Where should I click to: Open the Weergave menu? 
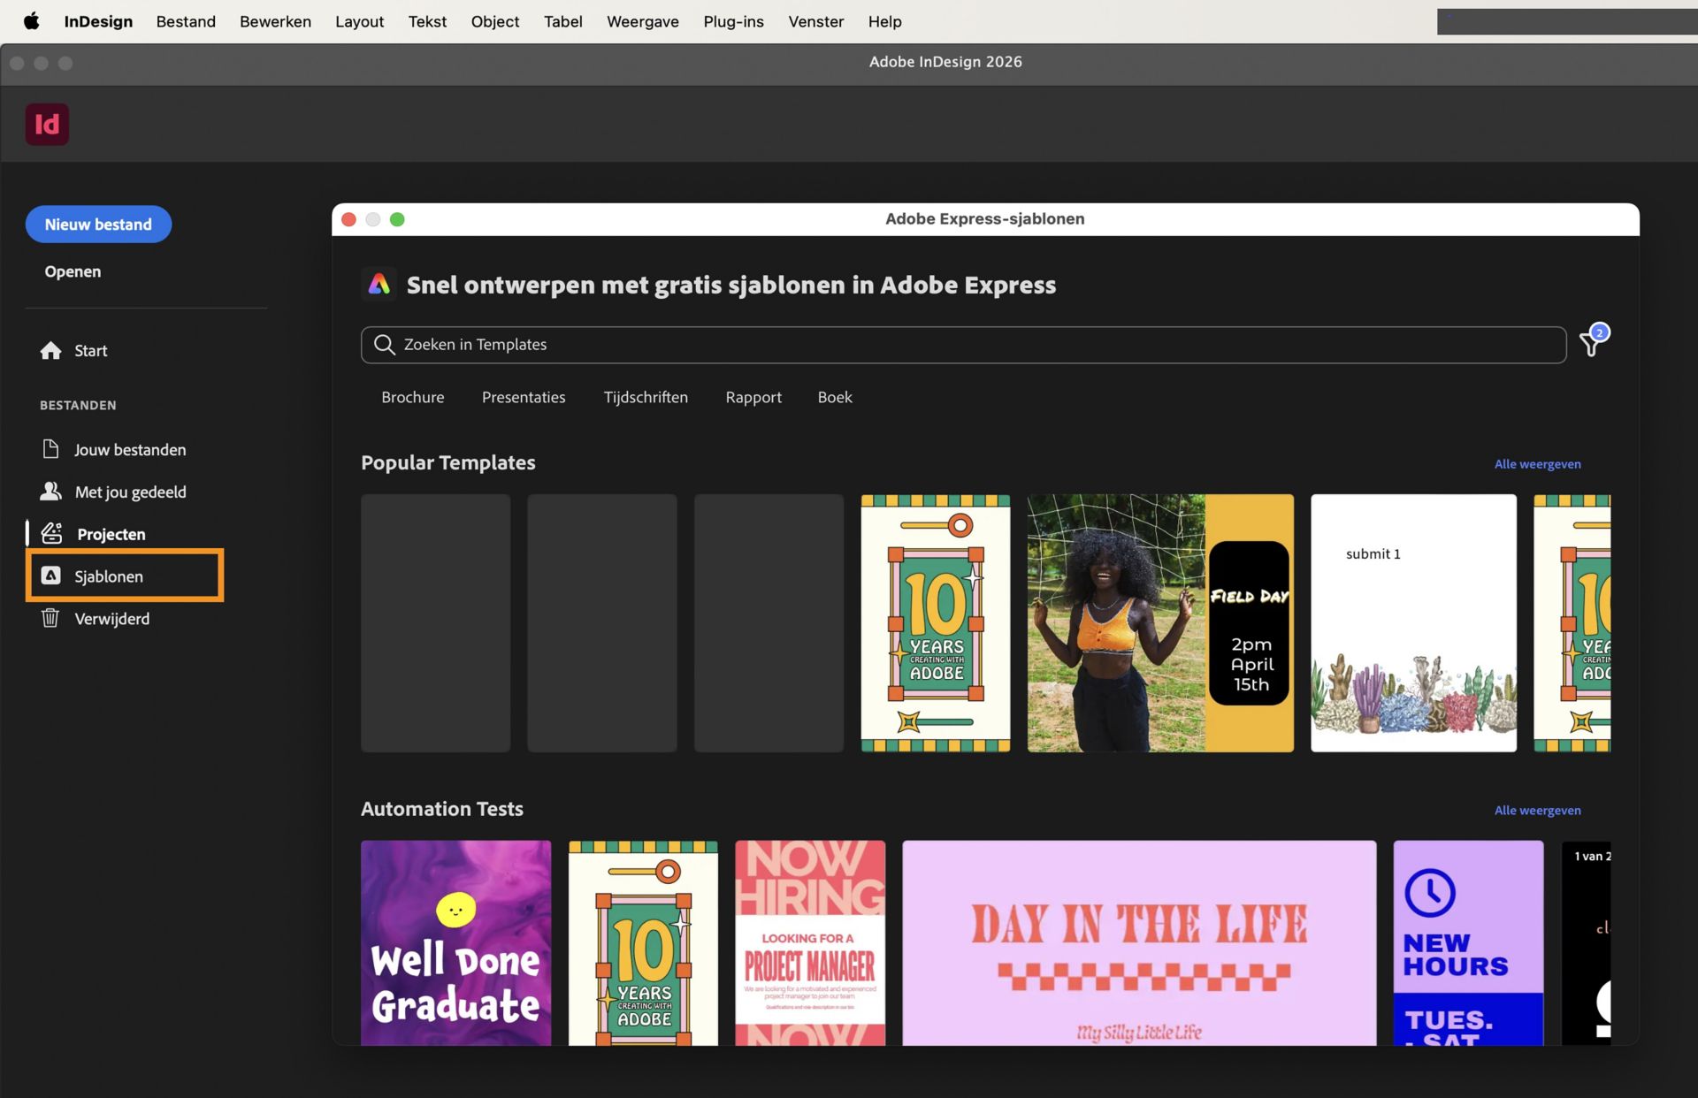coord(642,21)
